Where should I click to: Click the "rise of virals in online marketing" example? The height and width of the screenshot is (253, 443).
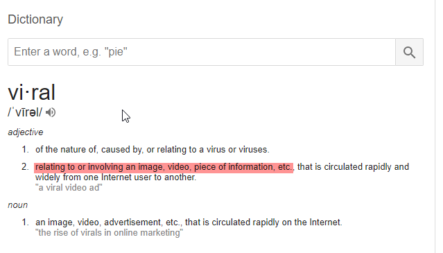pyautogui.click(x=109, y=233)
